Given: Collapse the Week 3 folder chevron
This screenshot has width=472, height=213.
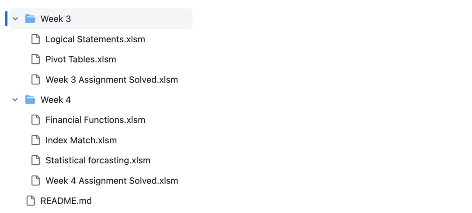Looking at the screenshot, I should coord(15,19).
